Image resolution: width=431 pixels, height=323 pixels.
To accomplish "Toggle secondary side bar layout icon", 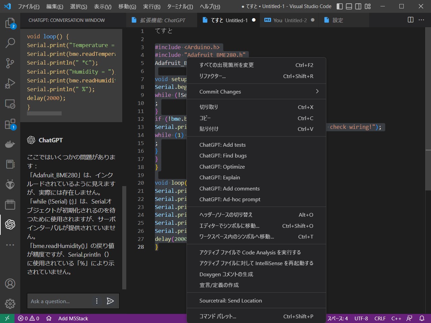I will (358, 6).
